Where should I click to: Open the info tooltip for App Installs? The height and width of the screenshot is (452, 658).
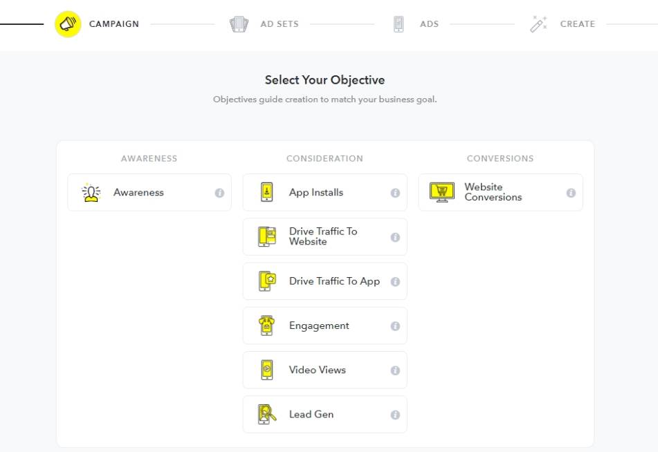tap(395, 193)
